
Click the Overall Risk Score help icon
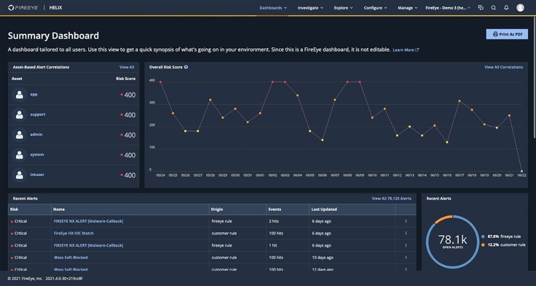(x=186, y=67)
